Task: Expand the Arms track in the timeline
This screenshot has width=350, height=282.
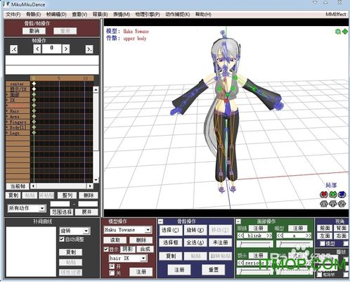Action: point(7,117)
